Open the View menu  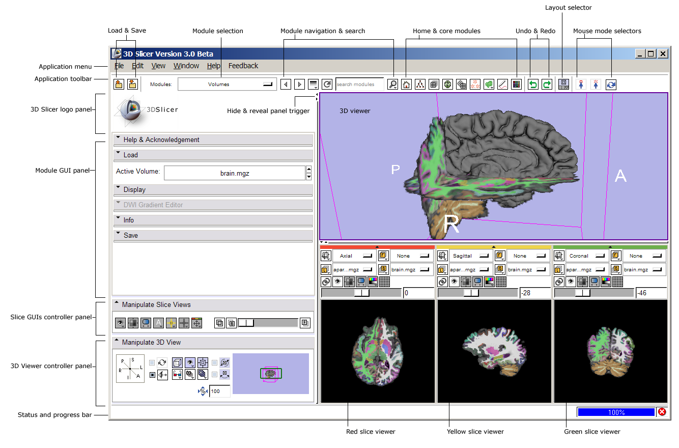[x=158, y=66]
